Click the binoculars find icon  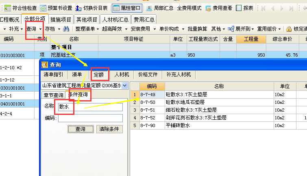point(66,29)
